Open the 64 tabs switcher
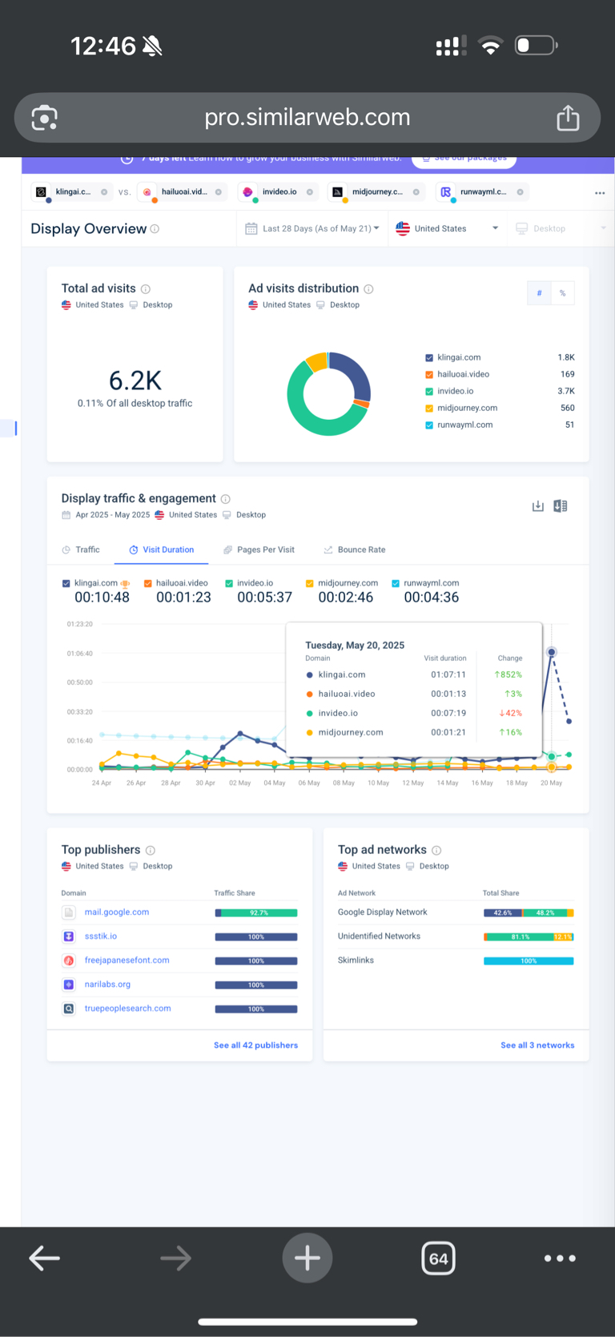615x1337 pixels. [x=439, y=1258]
